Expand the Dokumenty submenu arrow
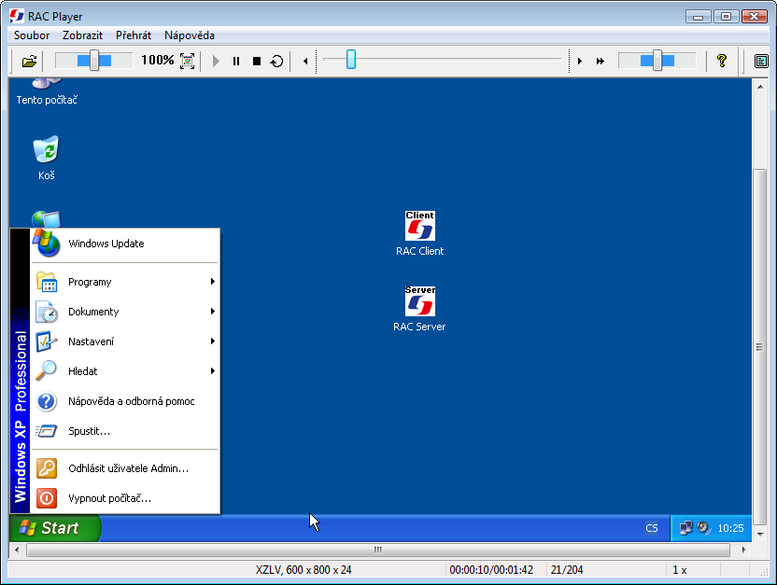Viewport: 777px width, 585px height. click(213, 312)
